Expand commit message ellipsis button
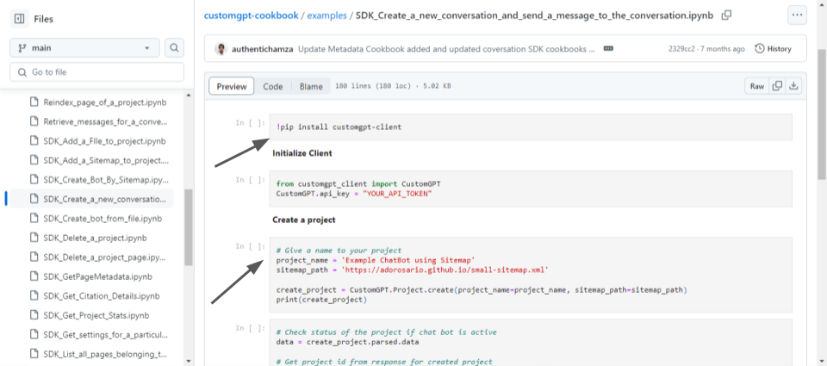The height and width of the screenshot is (366, 827). (608, 48)
